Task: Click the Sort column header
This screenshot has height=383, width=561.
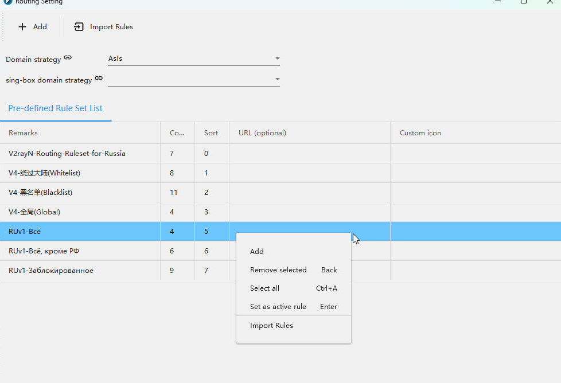Action: tap(212, 133)
